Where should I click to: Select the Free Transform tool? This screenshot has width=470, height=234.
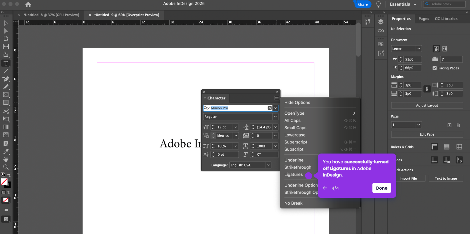[6, 119]
